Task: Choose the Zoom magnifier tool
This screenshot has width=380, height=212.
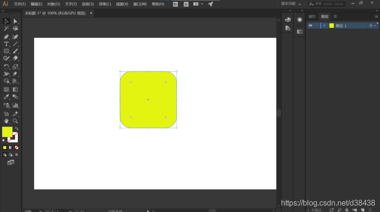Action: [x=15, y=121]
